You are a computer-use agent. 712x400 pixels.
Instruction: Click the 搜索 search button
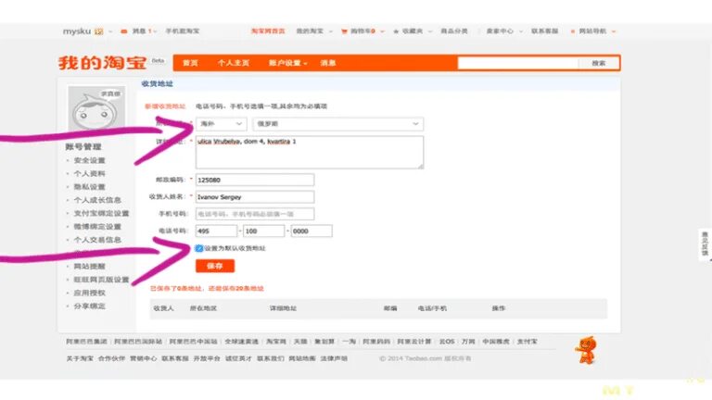(599, 63)
